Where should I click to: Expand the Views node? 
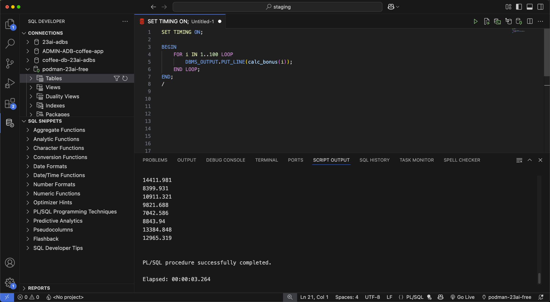pos(31,87)
